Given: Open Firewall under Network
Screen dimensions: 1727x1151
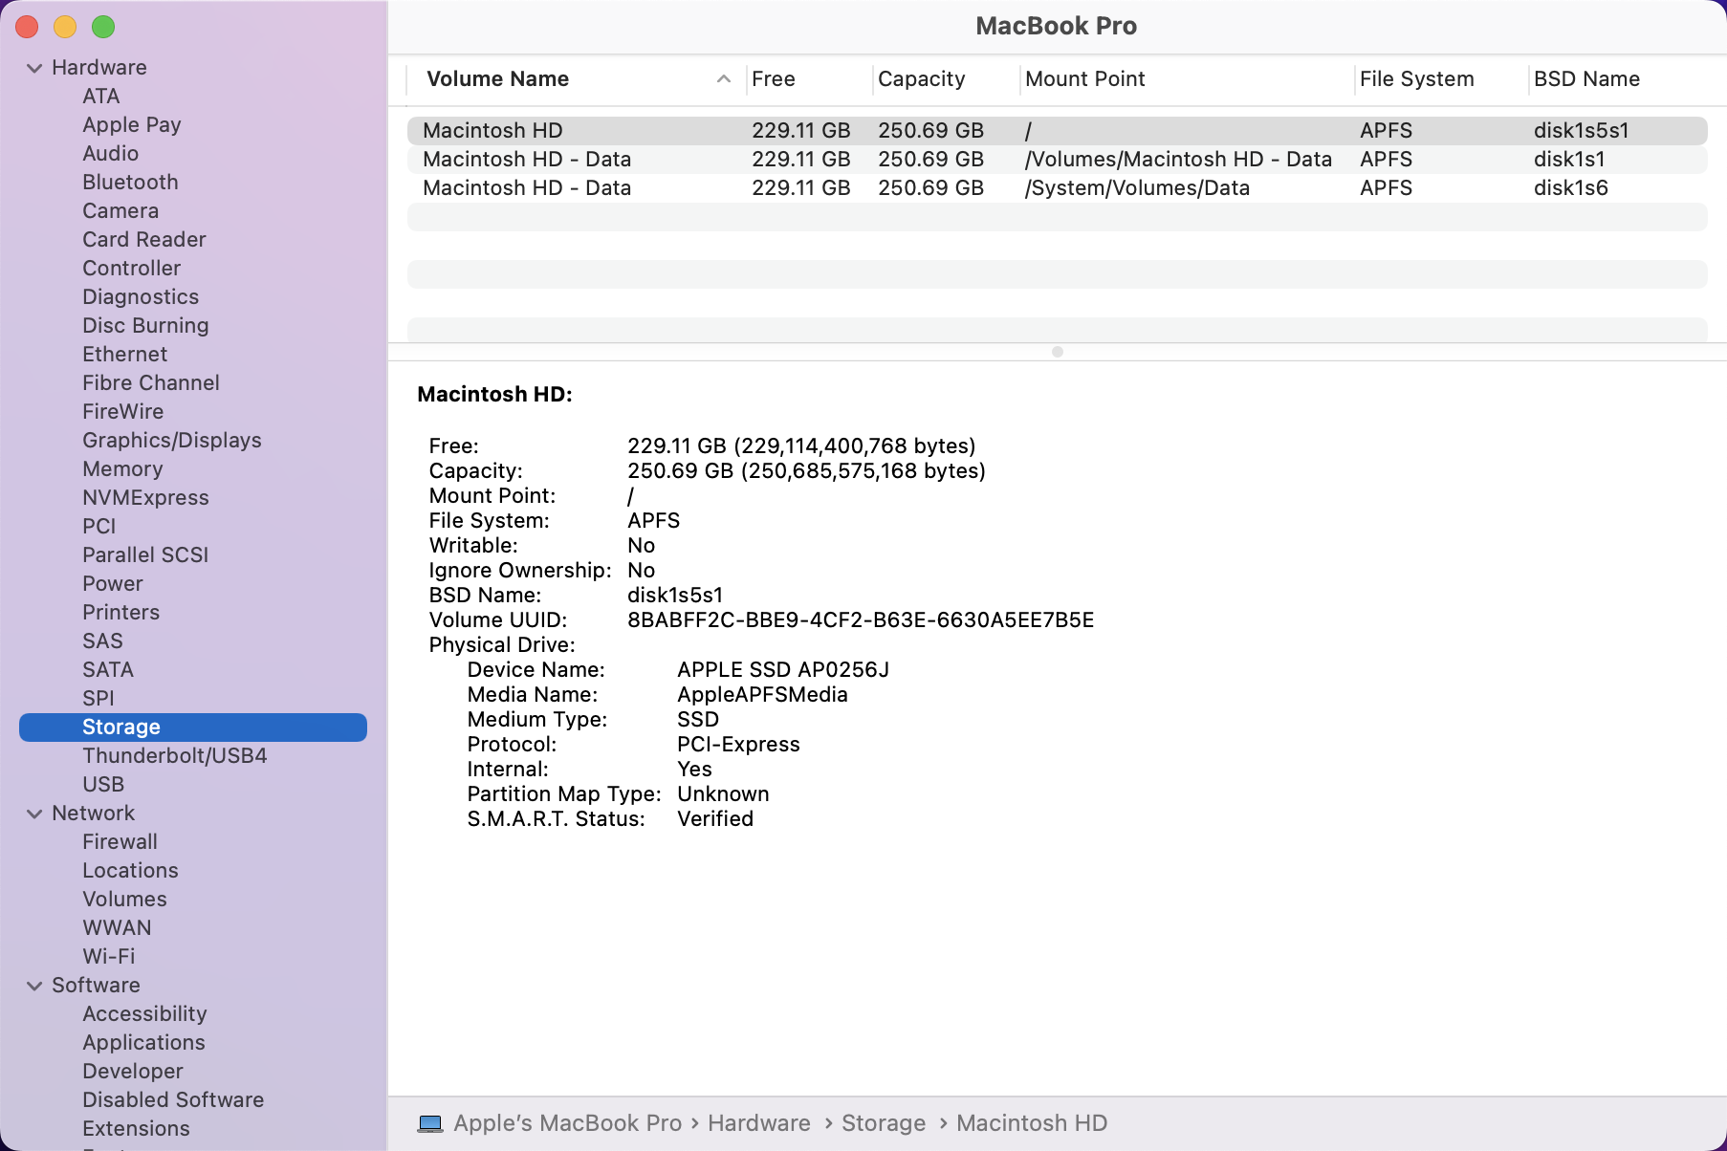Looking at the screenshot, I should click(x=120, y=842).
